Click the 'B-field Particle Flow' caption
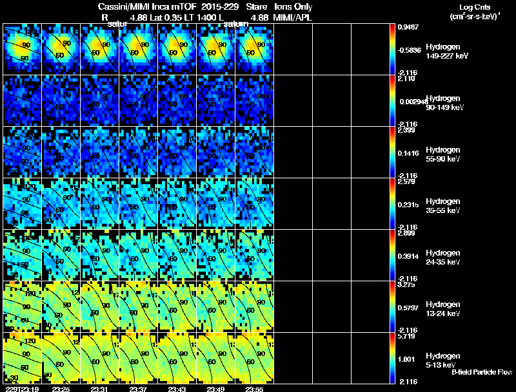This screenshot has width=516, height=392. pos(482,372)
